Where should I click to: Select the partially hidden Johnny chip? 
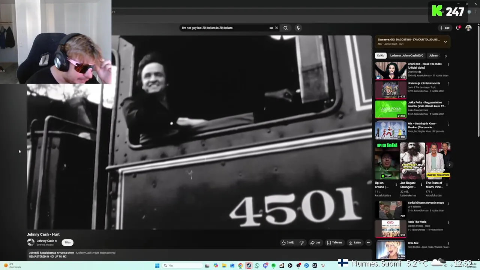coord(434,55)
